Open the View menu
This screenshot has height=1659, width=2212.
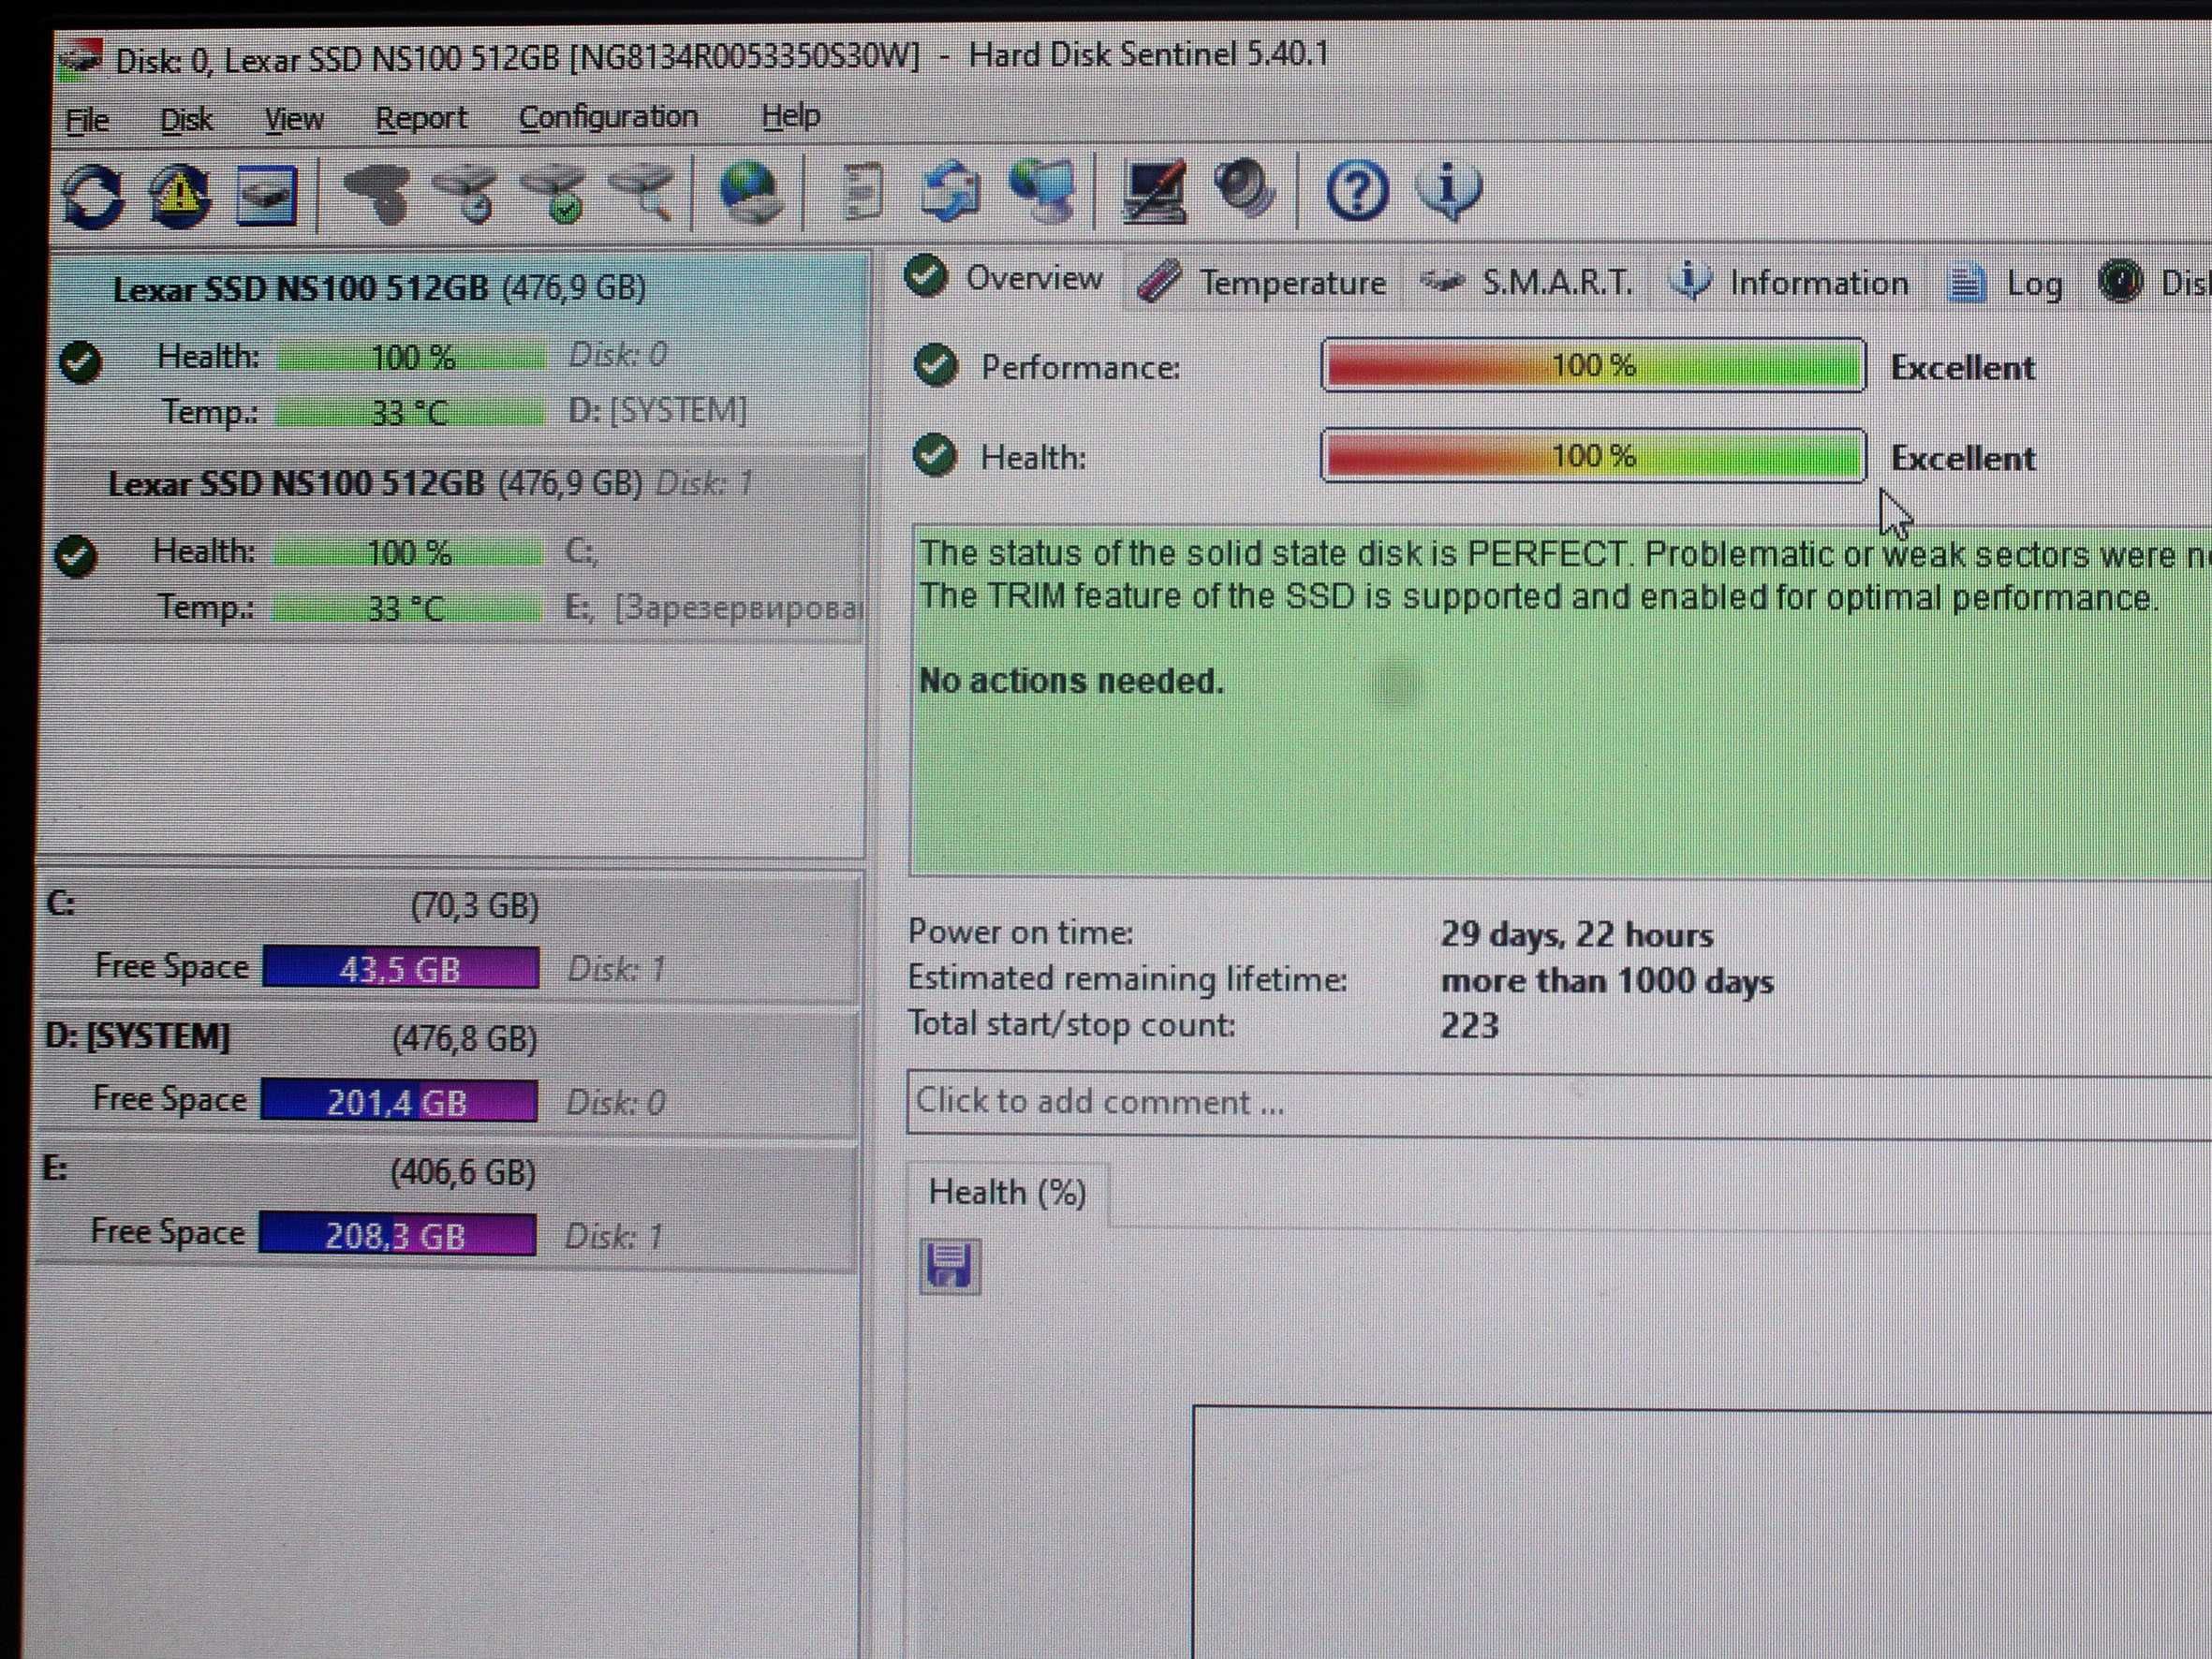(x=294, y=119)
